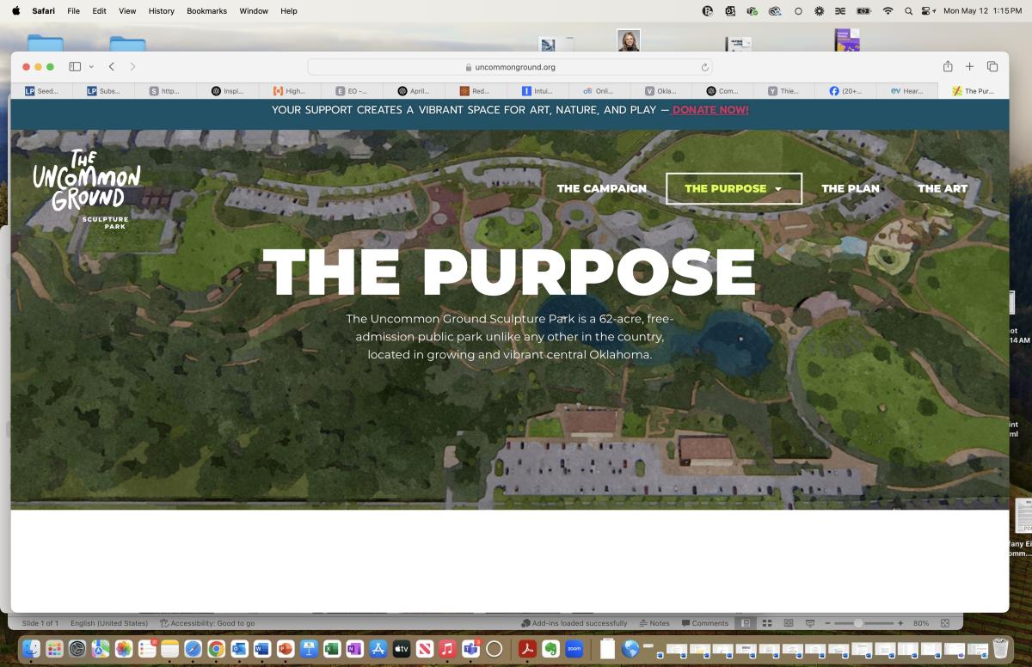The width and height of the screenshot is (1032, 667).
Task: Open Wi-Fi status in the menu bar
Action: pyautogui.click(x=888, y=11)
